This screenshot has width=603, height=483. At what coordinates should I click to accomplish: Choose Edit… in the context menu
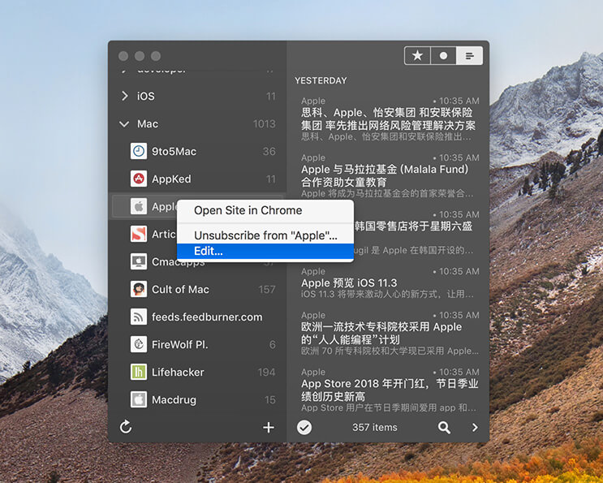[265, 251]
